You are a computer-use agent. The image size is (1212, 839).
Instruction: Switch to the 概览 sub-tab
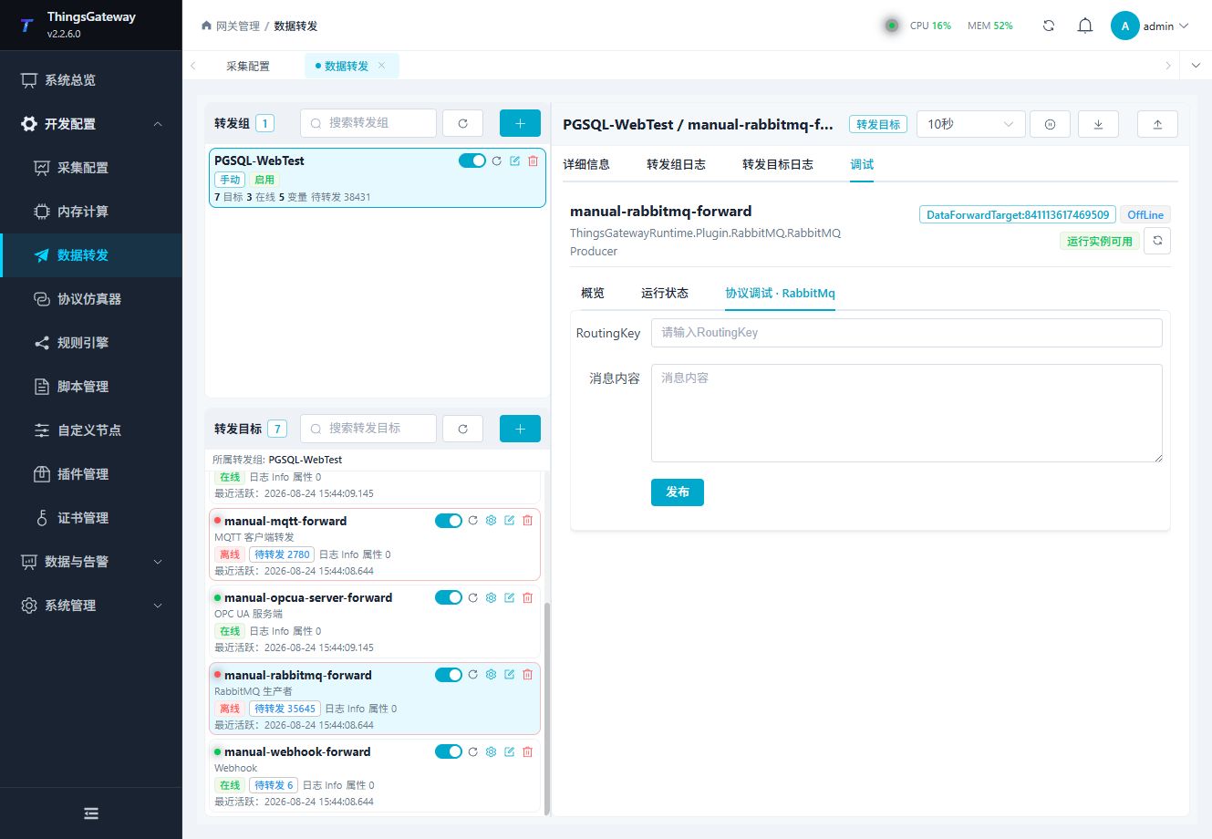point(593,293)
